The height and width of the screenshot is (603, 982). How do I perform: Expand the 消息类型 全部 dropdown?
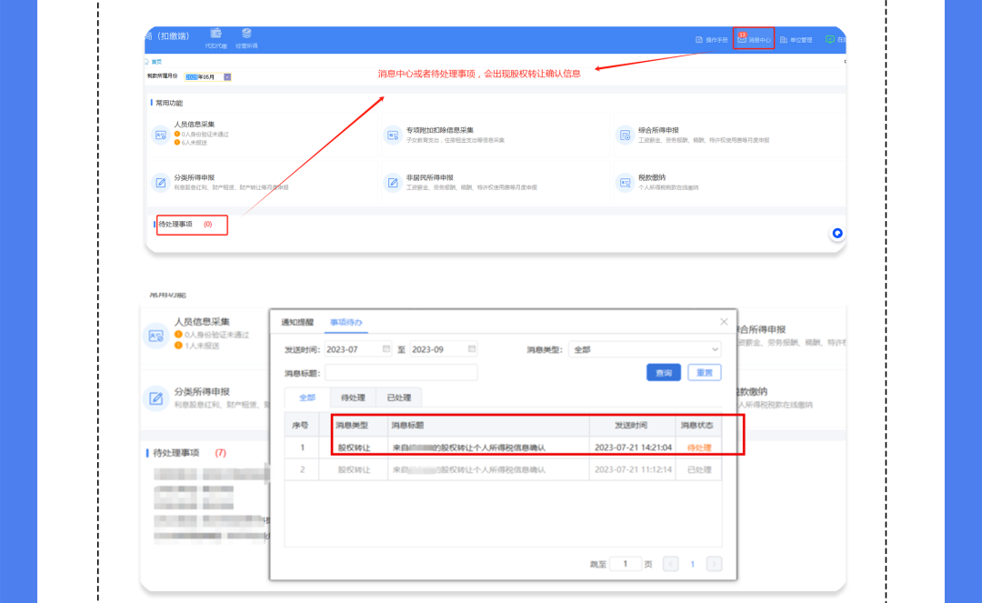[645, 349]
